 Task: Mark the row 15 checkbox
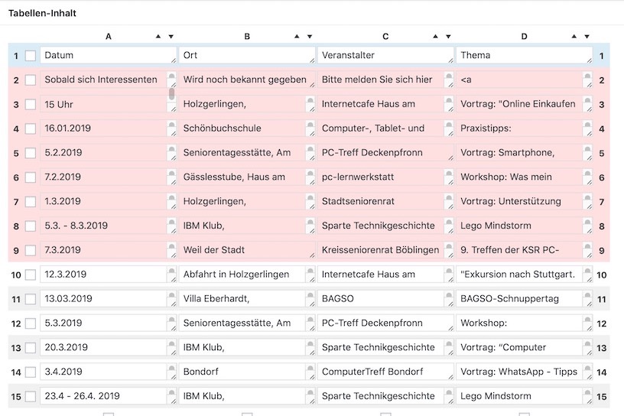coord(30,396)
